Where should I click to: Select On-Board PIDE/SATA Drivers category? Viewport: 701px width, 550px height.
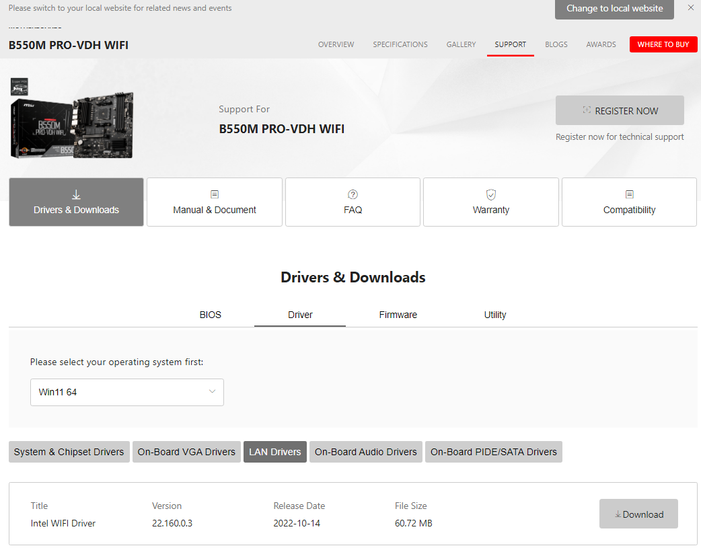(x=494, y=452)
